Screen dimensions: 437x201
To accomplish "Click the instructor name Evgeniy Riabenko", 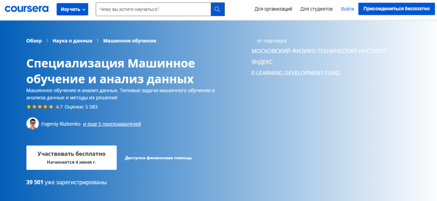I will click(x=61, y=124).
